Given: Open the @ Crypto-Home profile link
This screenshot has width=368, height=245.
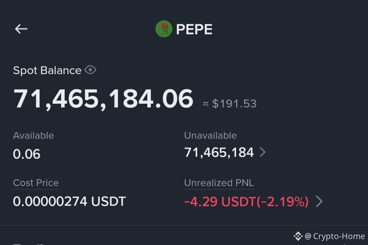Looking at the screenshot, I should 335,236.
